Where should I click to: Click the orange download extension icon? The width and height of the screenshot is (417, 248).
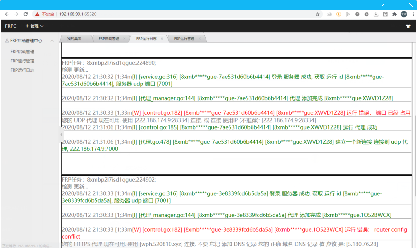339,14
